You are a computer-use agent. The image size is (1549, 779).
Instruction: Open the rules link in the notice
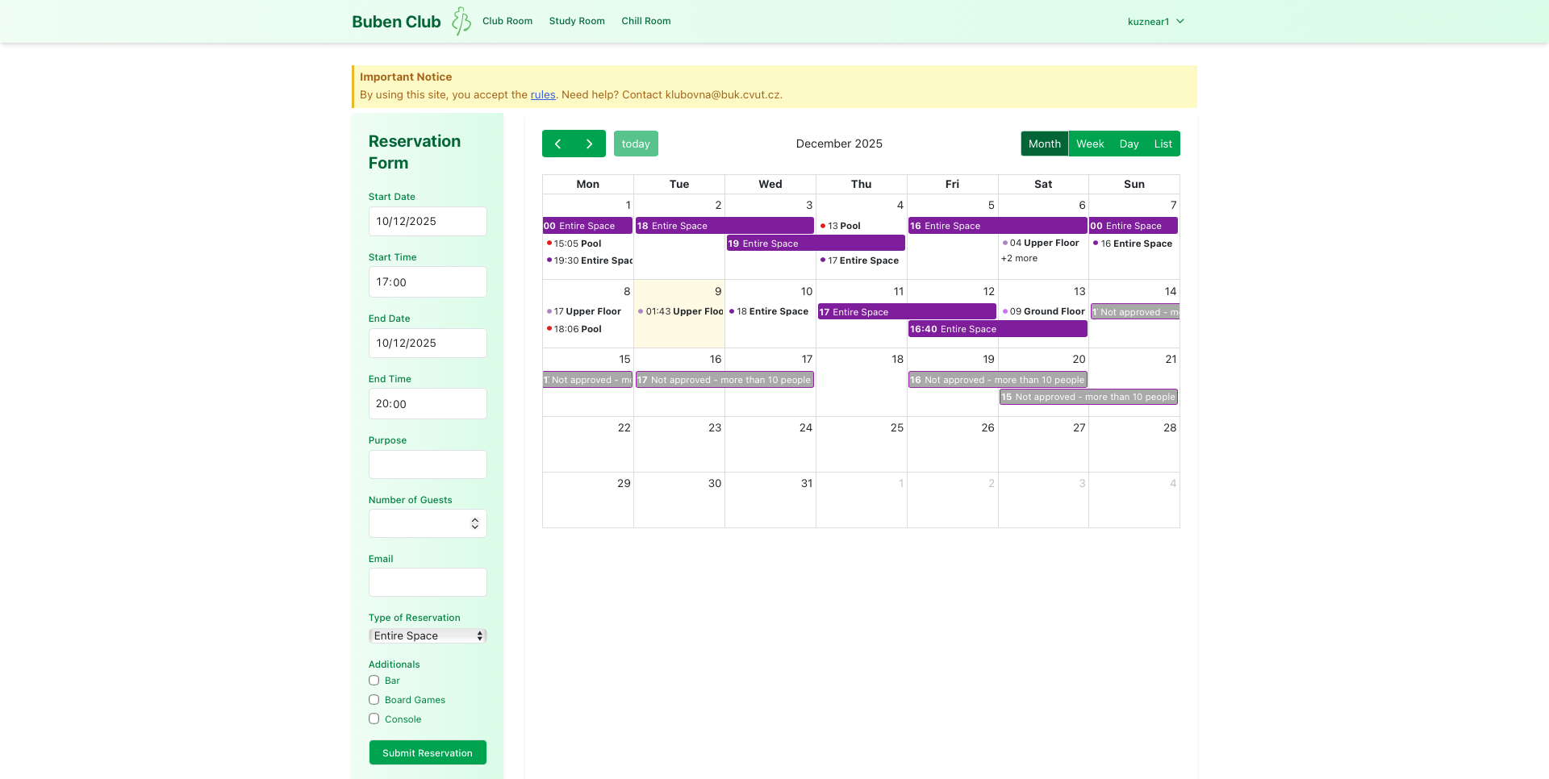tap(541, 94)
